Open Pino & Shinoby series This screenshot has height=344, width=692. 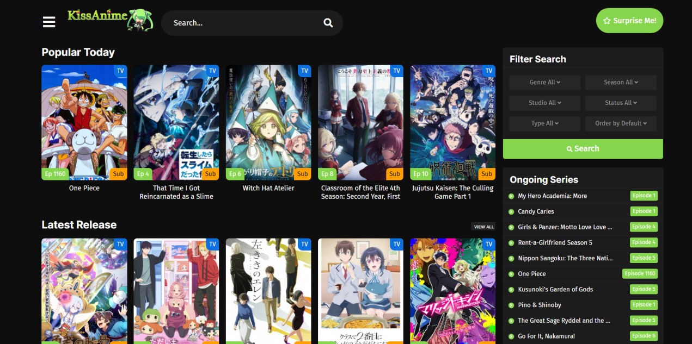(x=540, y=305)
